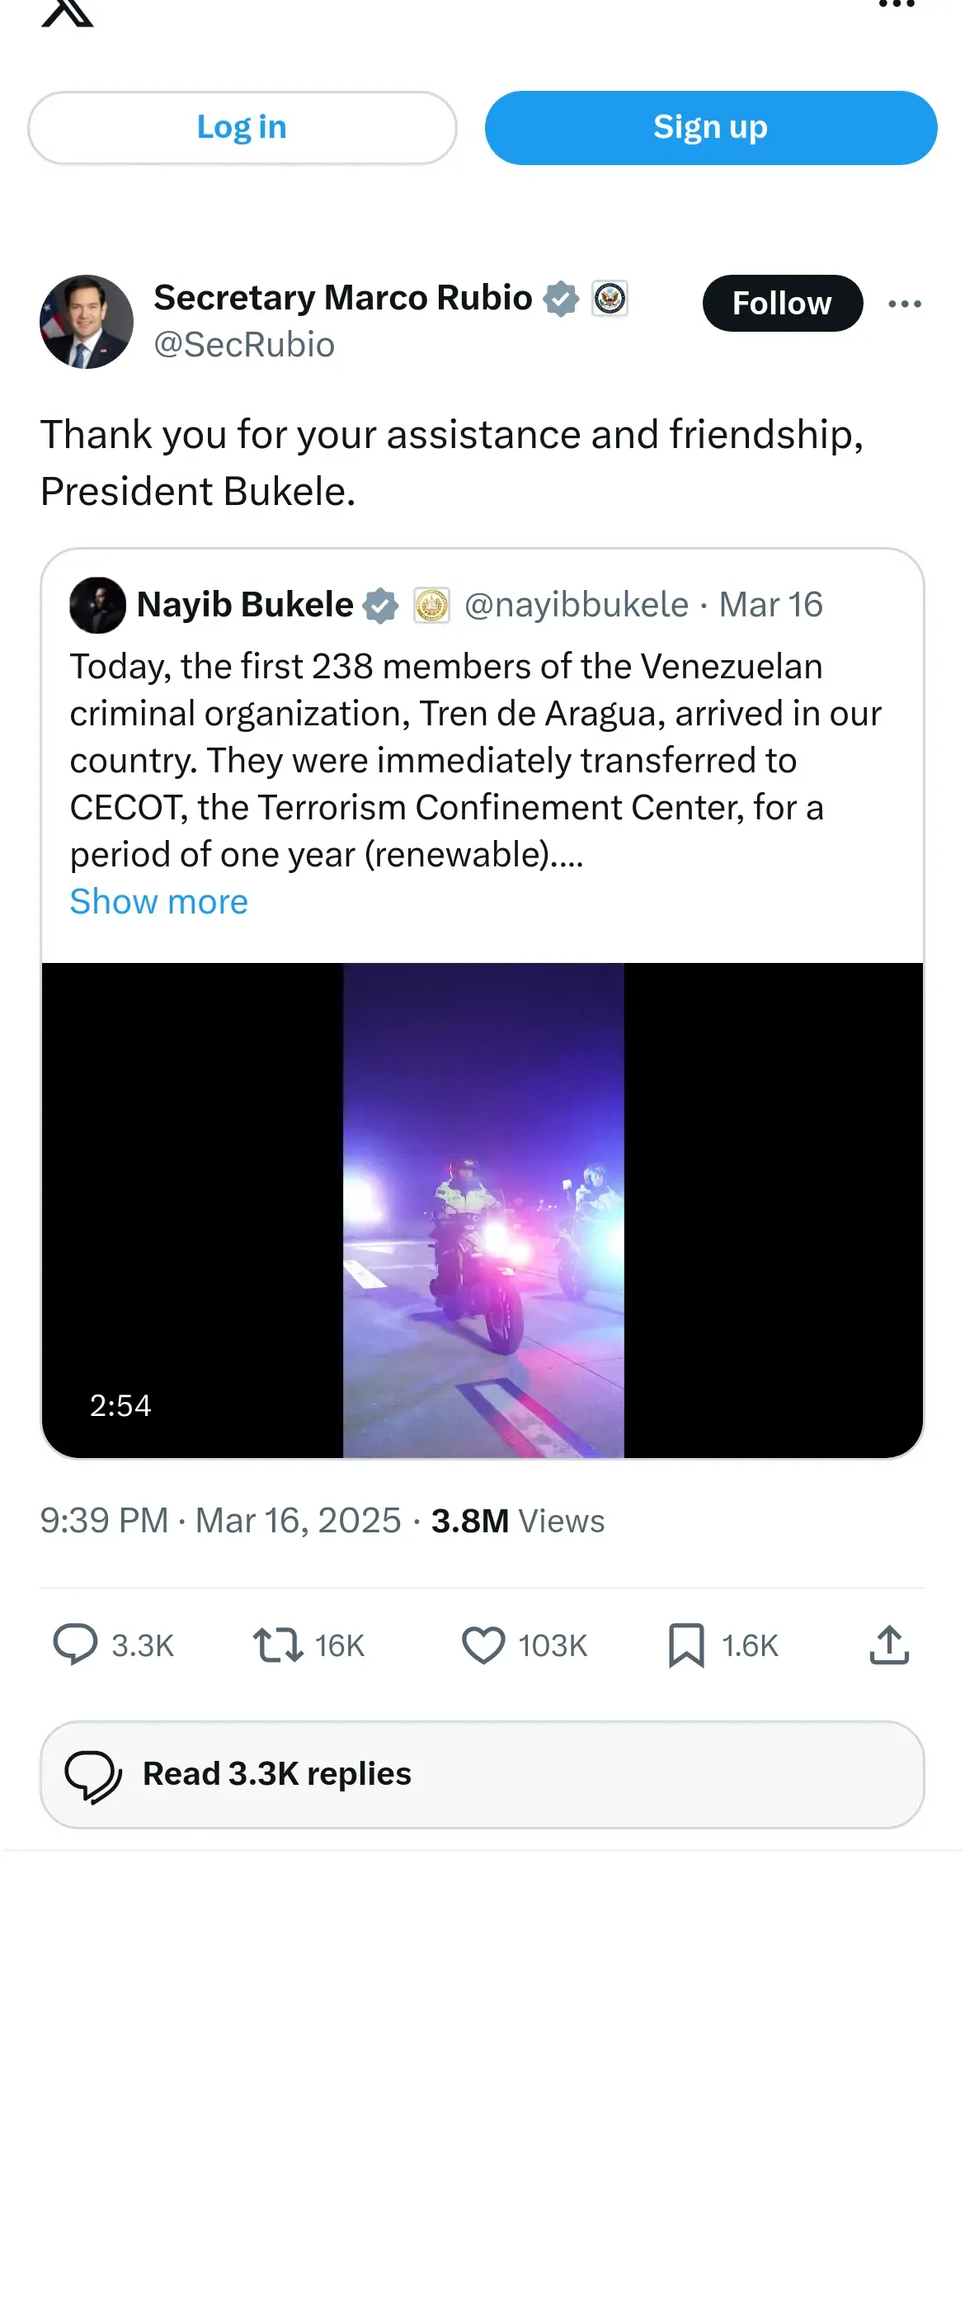The image size is (965, 2322).
Task: Bookmark the post
Action: point(686,1645)
